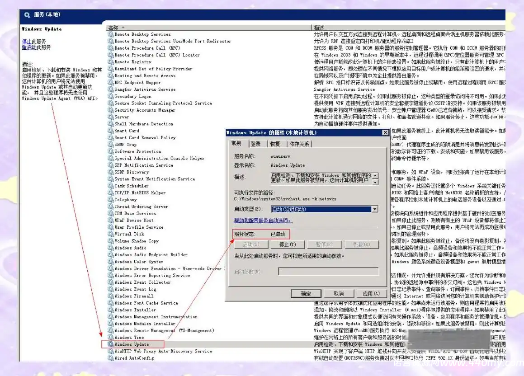Click gear icon beside Security Accounts Manager
This screenshot has height=376, width=524.
coord(110,110)
